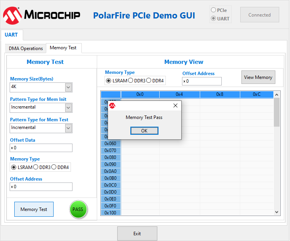Click the memory view scroll down arrow
Screen dimensions: 290x241
coord(277,212)
